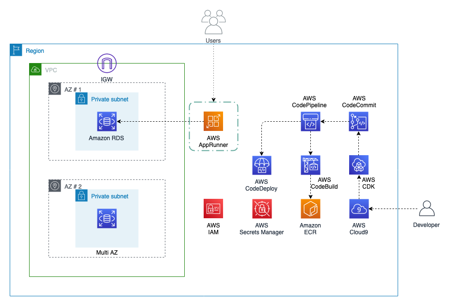Click the AWS CDK cloud icon
The height and width of the screenshot is (306, 450).
point(359,165)
